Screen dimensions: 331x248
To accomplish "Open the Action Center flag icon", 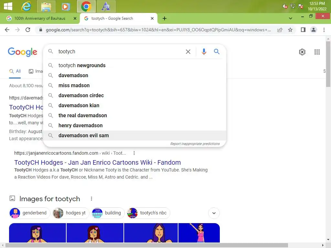I will 300,6.
